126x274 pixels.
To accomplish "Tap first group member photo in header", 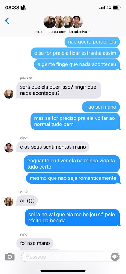I will coord(49,22).
